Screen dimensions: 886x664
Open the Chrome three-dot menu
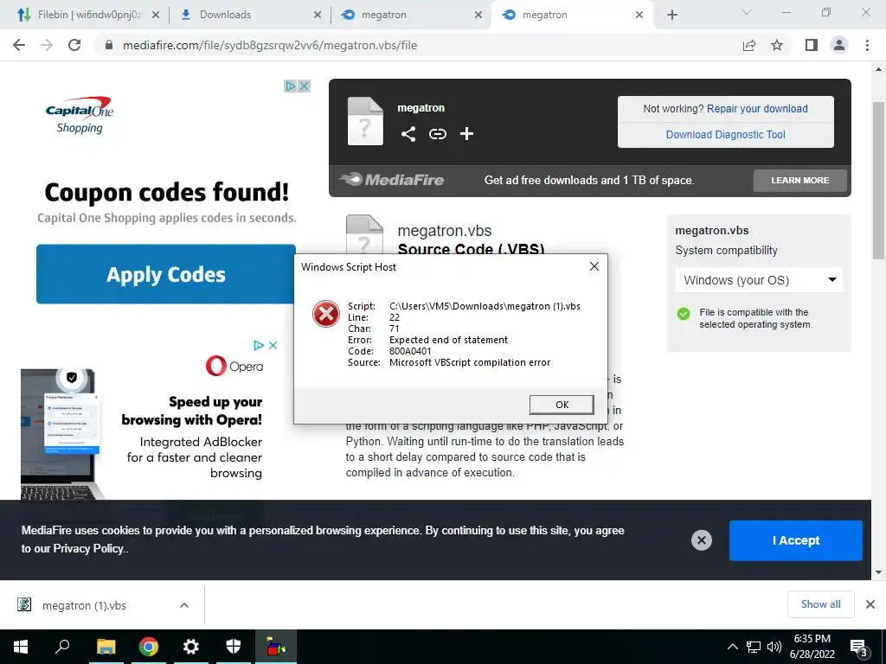pyautogui.click(x=867, y=45)
